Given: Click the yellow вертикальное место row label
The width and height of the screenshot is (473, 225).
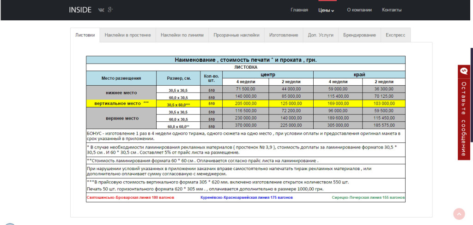Looking at the screenshot, I should [x=121, y=103].
